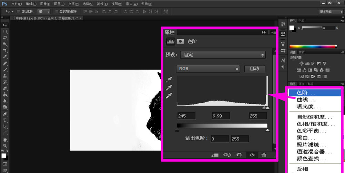Check the 显示变换控件 option
The width and height of the screenshot is (345, 173).
pyautogui.click(x=57, y=11)
